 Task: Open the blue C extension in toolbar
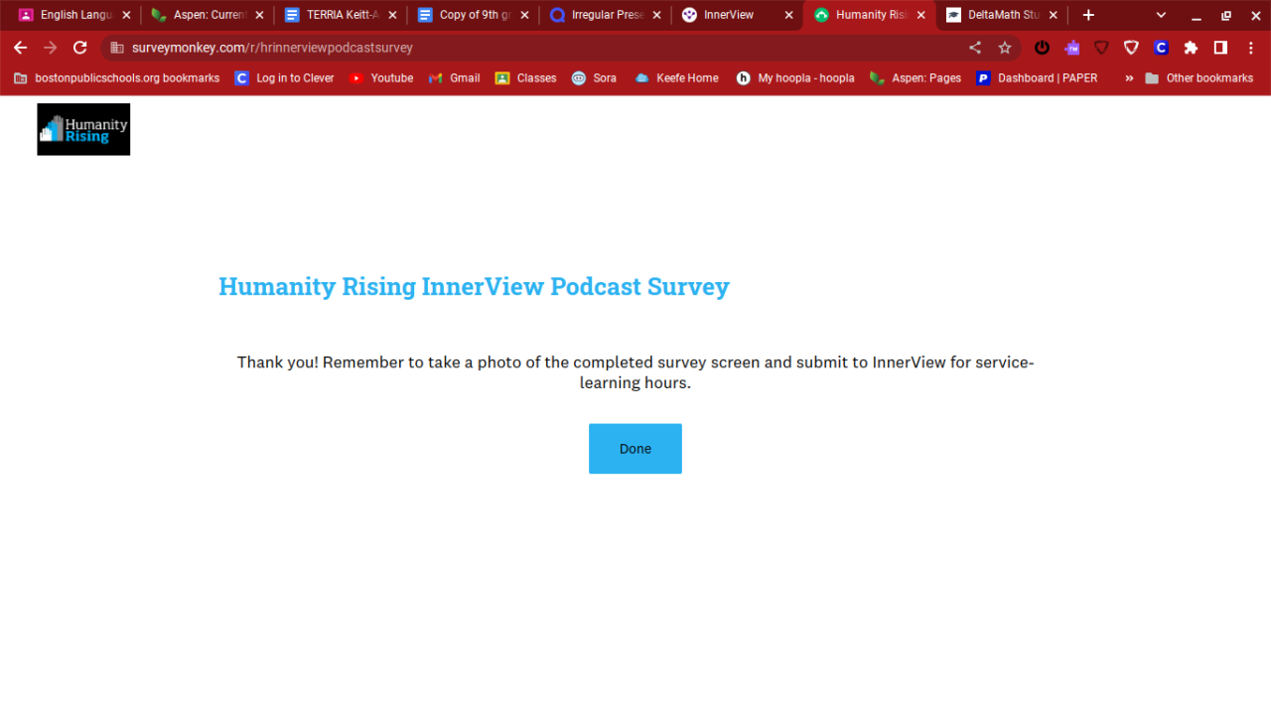1161,48
